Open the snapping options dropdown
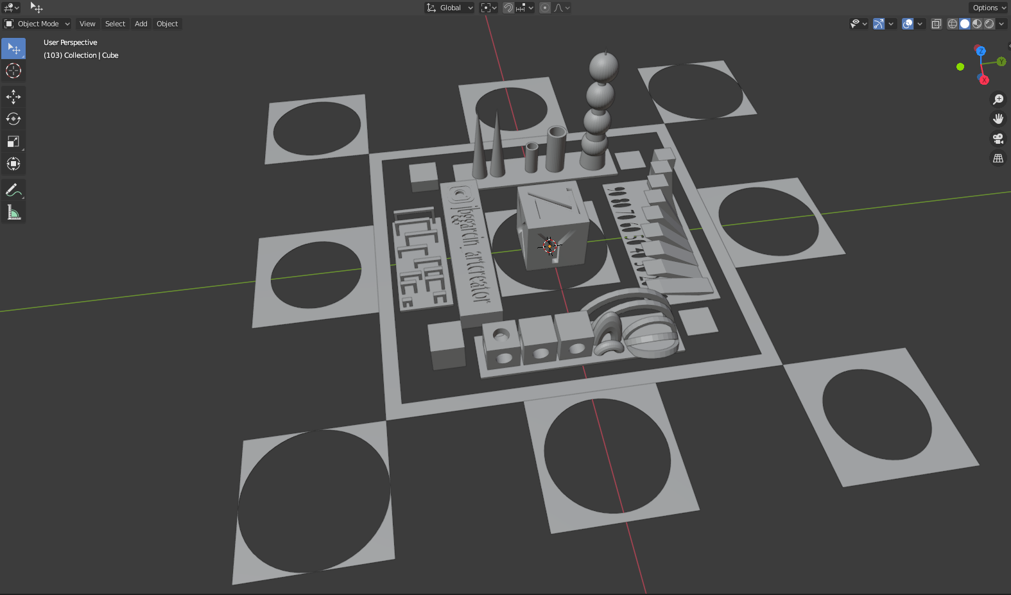 pyautogui.click(x=524, y=8)
